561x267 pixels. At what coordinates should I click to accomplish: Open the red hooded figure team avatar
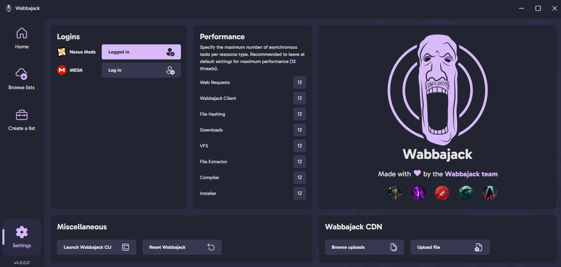tap(490, 193)
